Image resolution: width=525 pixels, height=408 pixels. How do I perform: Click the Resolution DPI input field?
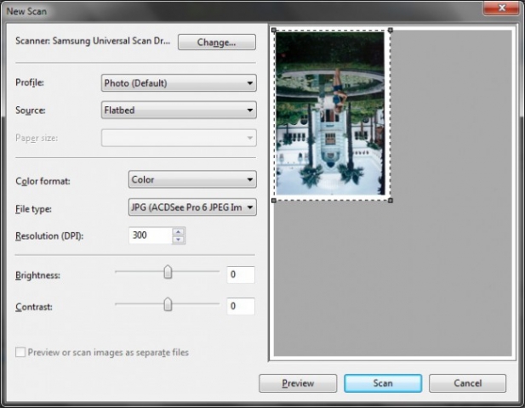click(x=150, y=235)
